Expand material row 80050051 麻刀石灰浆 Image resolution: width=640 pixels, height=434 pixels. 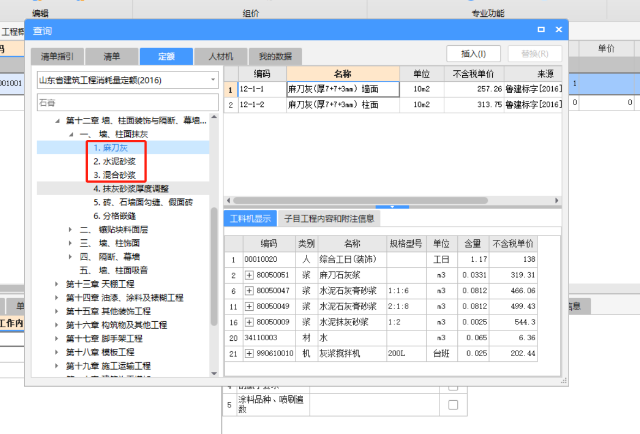click(249, 275)
